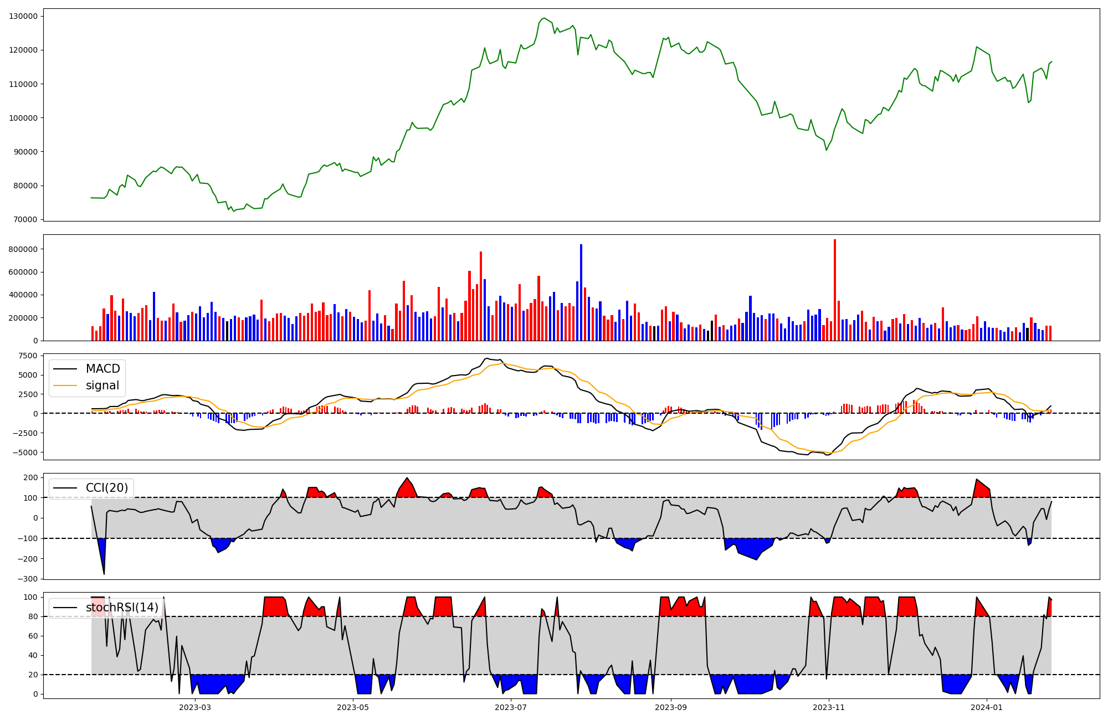This screenshot has width=1108, height=720.
Task: Click the 800000 volume axis label
Action: (x=23, y=249)
